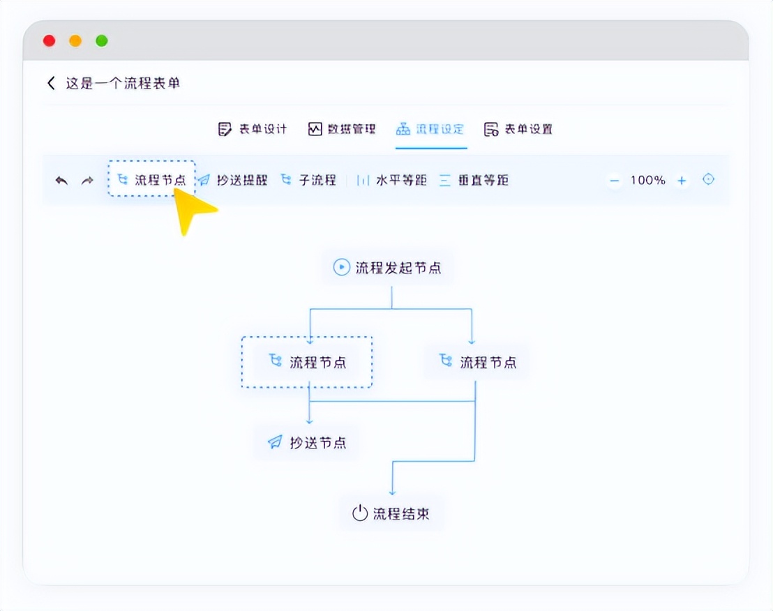Select the 流程结束 node
Image resolution: width=773 pixels, height=611 pixels.
pos(391,514)
